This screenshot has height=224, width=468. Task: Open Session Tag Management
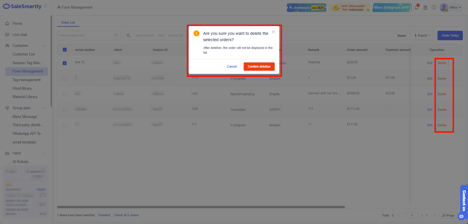pyautogui.click(x=28, y=63)
